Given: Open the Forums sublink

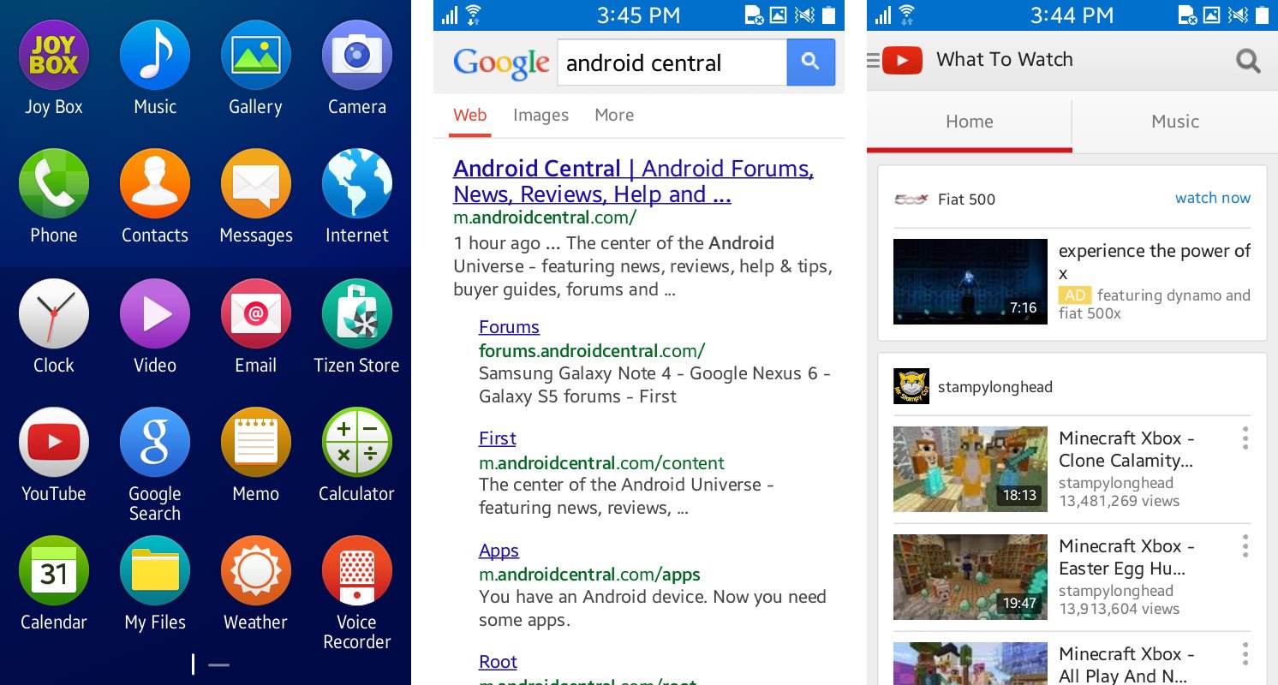Looking at the screenshot, I should (509, 327).
